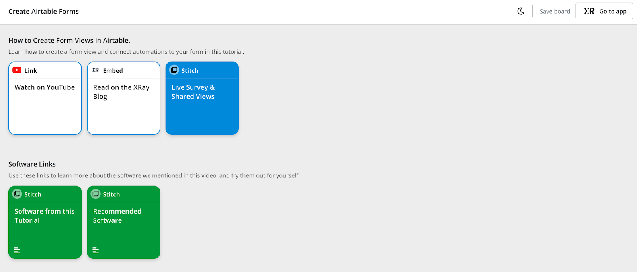This screenshot has width=637, height=272.
Task: Open the Watch on YouTube card
Action: (45, 98)
